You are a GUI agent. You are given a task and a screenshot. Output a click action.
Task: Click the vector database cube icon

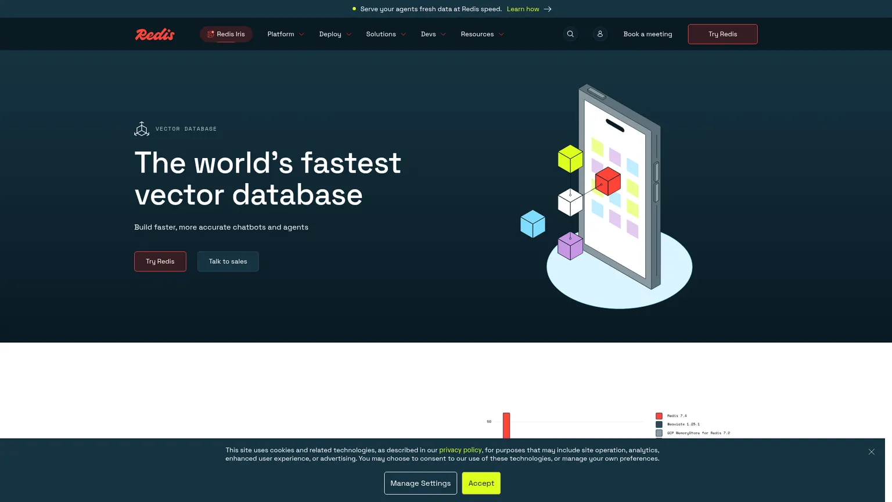click(x=142, y=129)
